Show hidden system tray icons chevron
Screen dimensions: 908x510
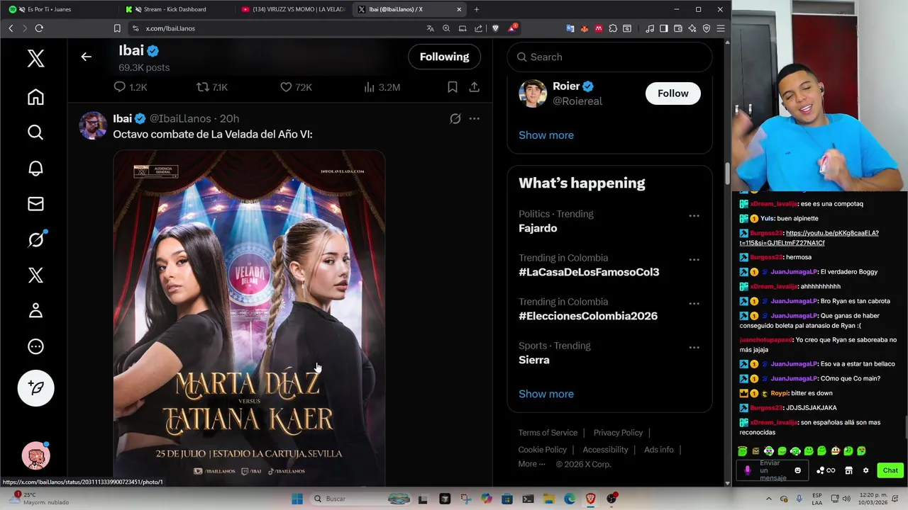coord(768,499)
